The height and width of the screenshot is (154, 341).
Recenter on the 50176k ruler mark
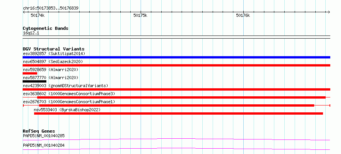point(243,15)
